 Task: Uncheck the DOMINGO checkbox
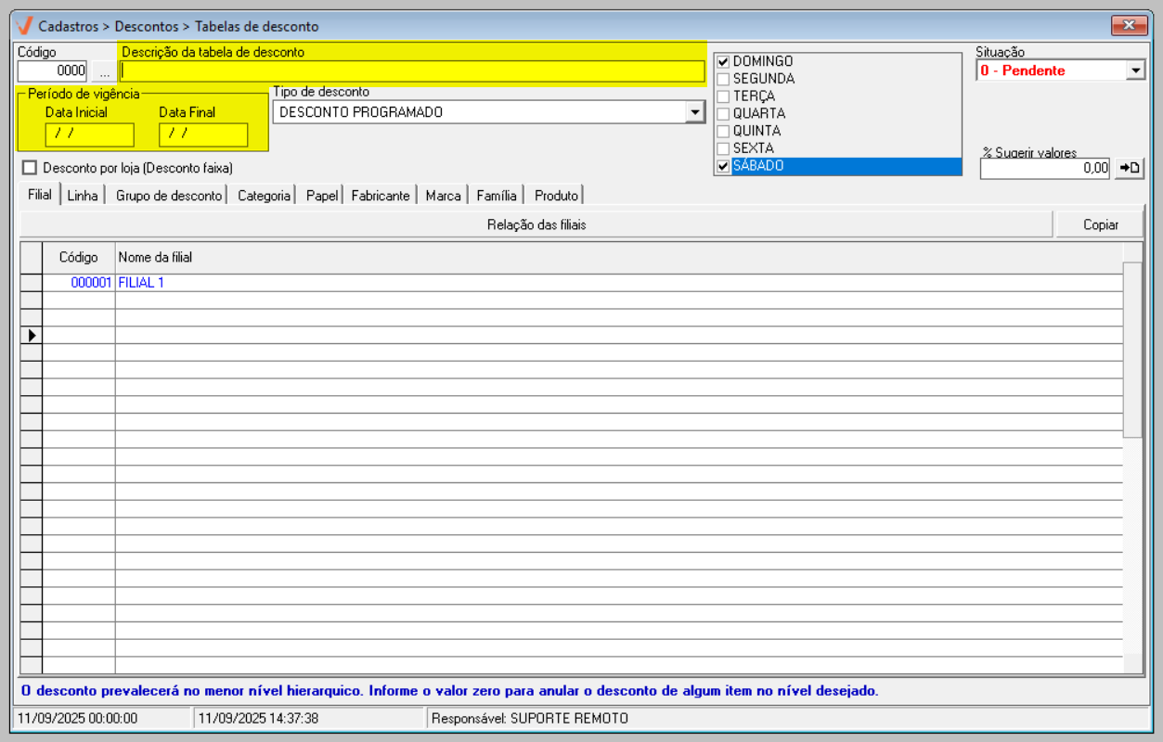pyautogui.click(x=723, y=61)
